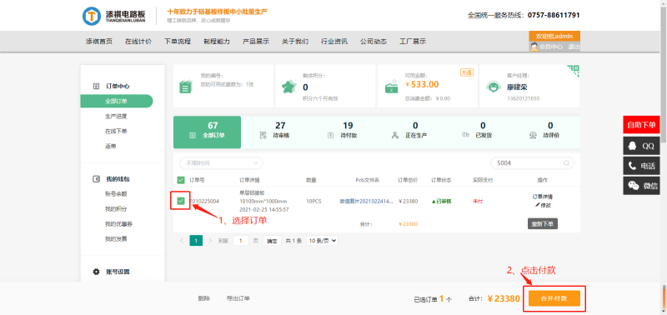Click the pencil 修改 edit icon
Screen dimensions: 667x315
point(537,205)
